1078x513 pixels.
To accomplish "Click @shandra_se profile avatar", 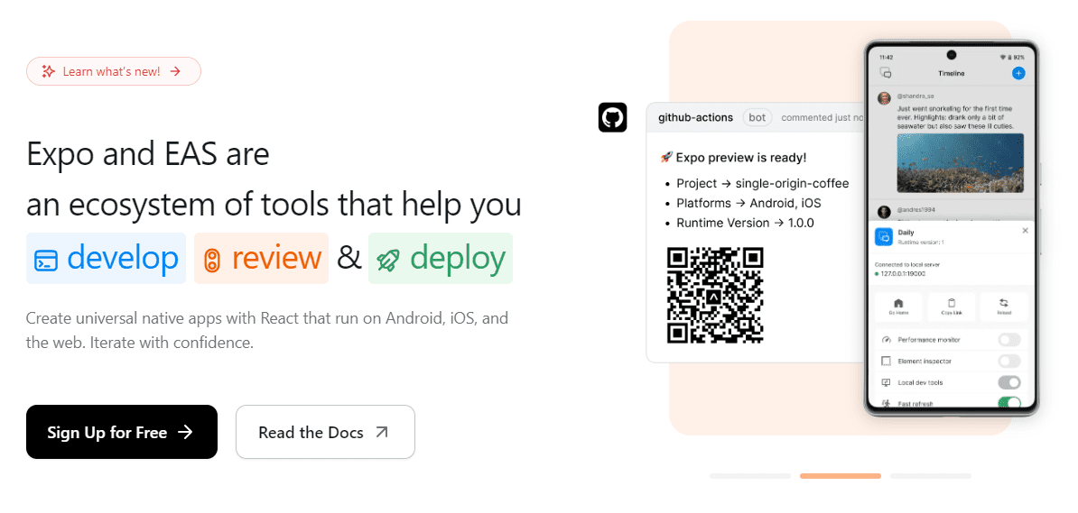I will coord(885,97).
